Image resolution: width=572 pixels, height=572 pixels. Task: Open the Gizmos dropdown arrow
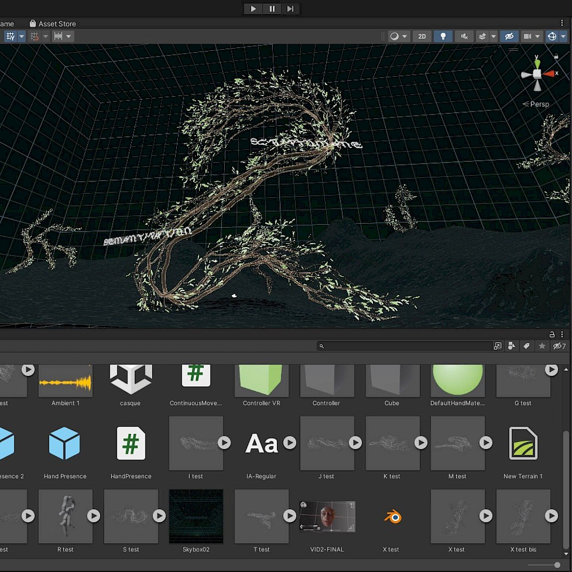563,36
